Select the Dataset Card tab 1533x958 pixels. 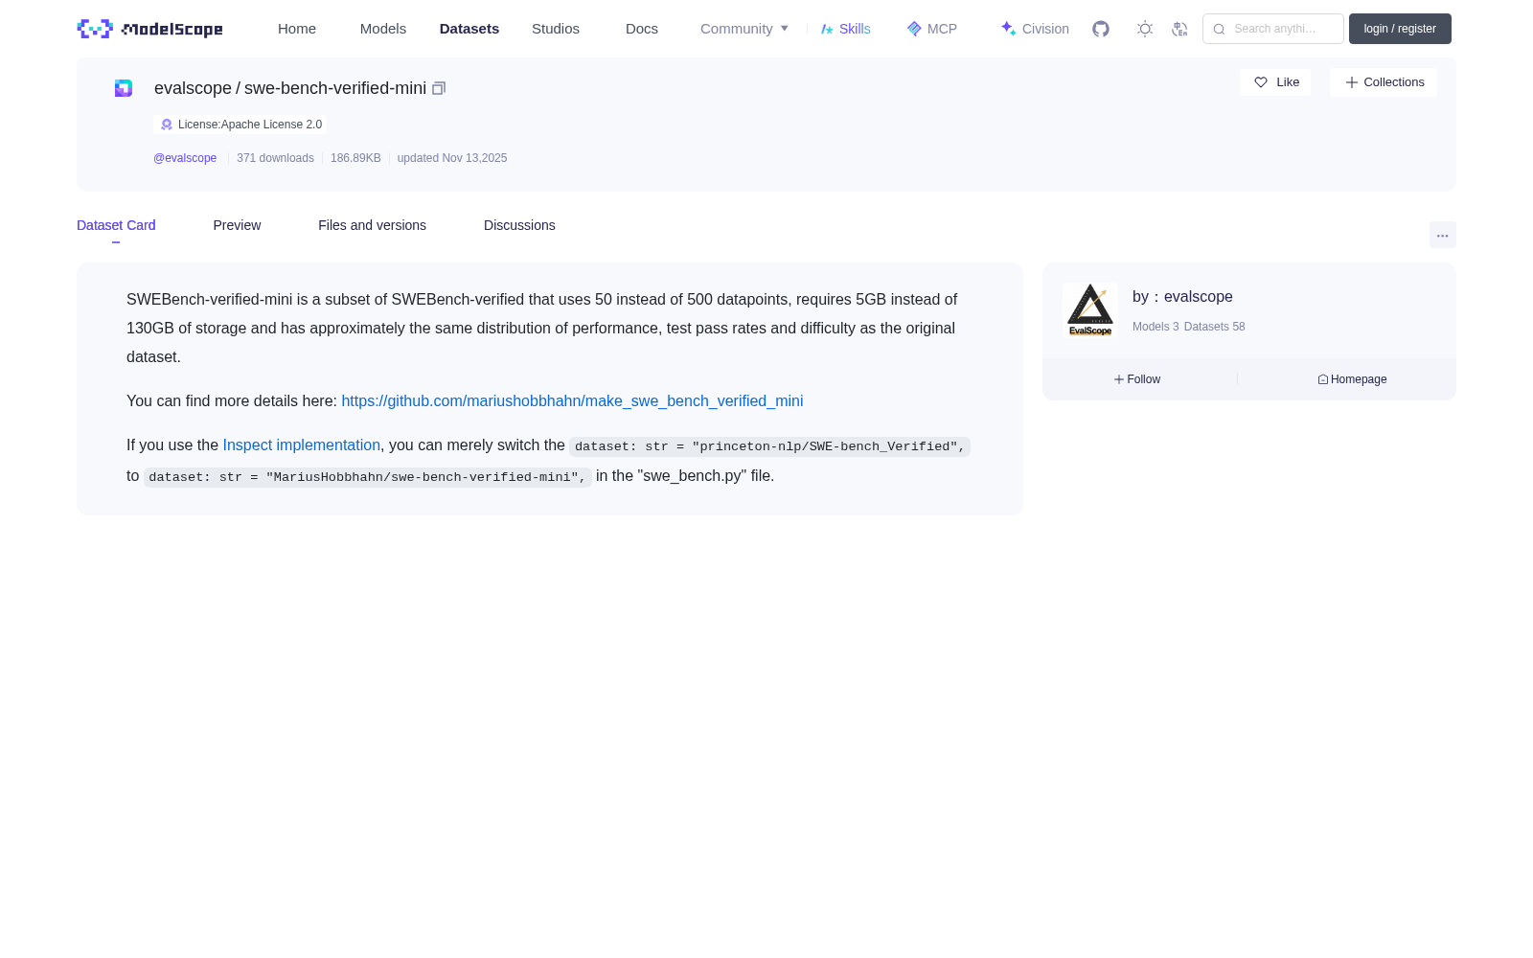(x=116, y=225)
